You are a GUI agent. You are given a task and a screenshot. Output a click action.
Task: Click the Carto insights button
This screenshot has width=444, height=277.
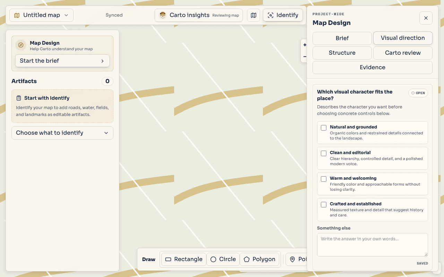[x=199, y=15]
